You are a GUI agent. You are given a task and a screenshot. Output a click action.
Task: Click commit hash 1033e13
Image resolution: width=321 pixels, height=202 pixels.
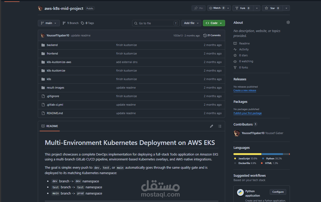178,35
